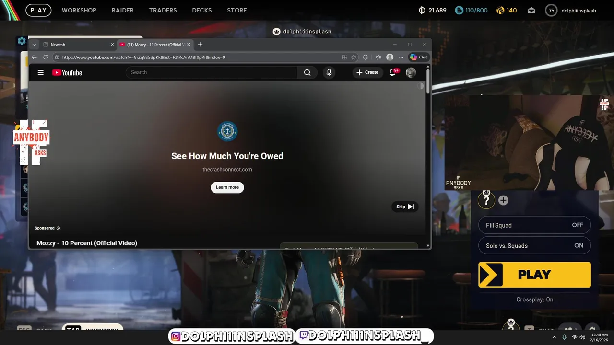Open the YouTube account avatar menu
This screenshot has width=614, height=345.
[411, 72]
